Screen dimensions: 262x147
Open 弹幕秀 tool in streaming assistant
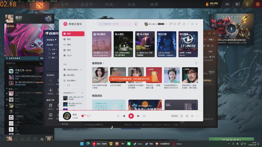pos(50,116)
